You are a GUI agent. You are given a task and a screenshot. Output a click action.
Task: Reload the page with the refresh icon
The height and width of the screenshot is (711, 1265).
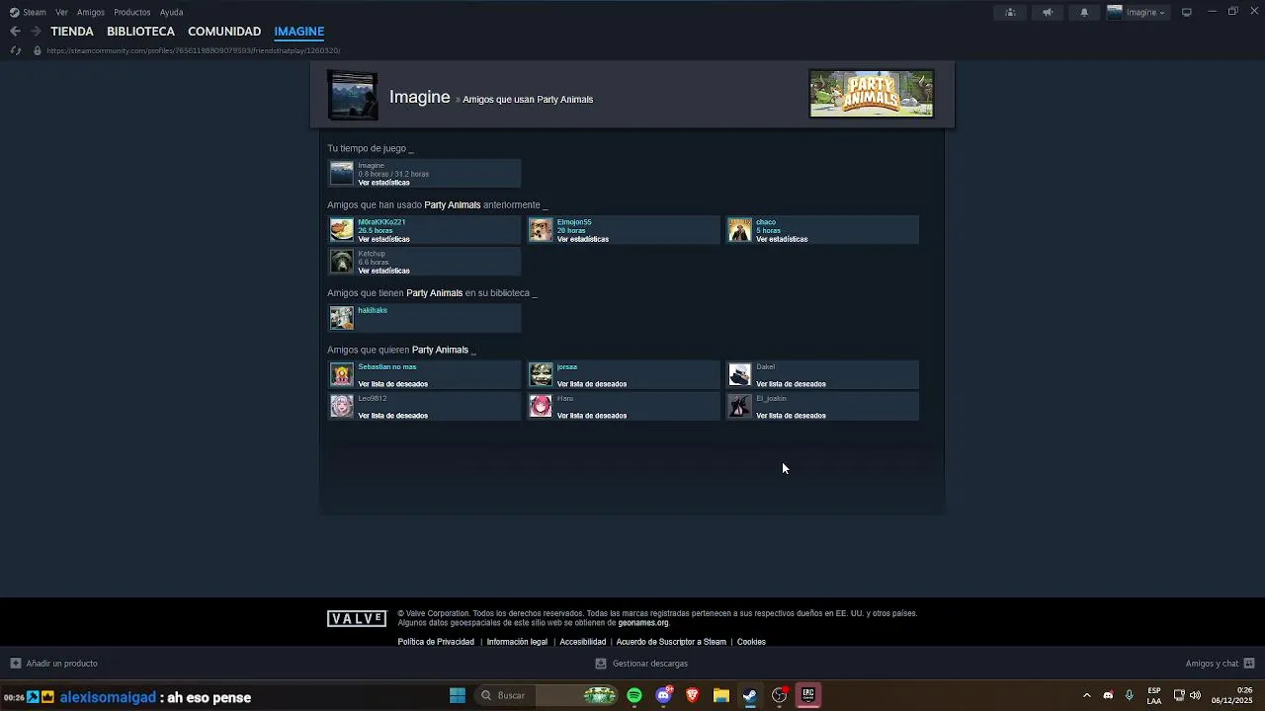tap(15, 50)
